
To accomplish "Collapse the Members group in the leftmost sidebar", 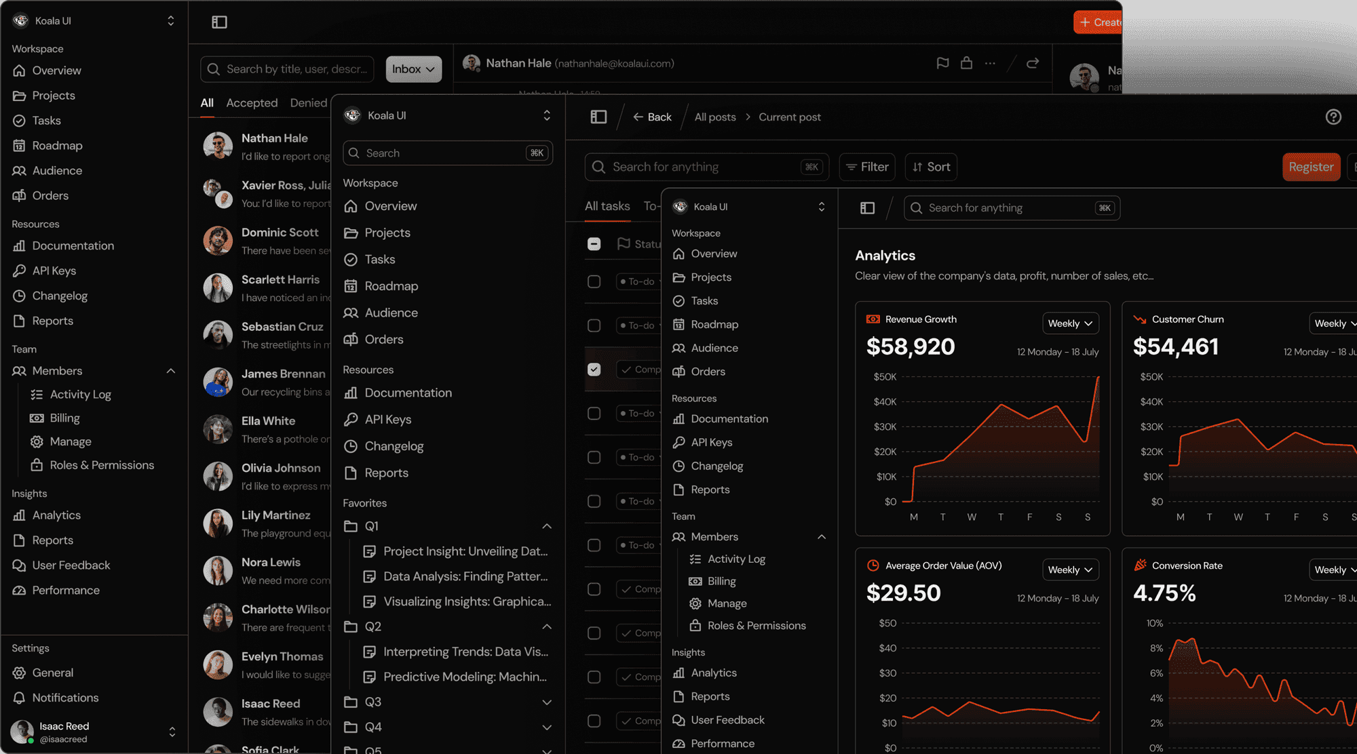I will tap(171, 371).
